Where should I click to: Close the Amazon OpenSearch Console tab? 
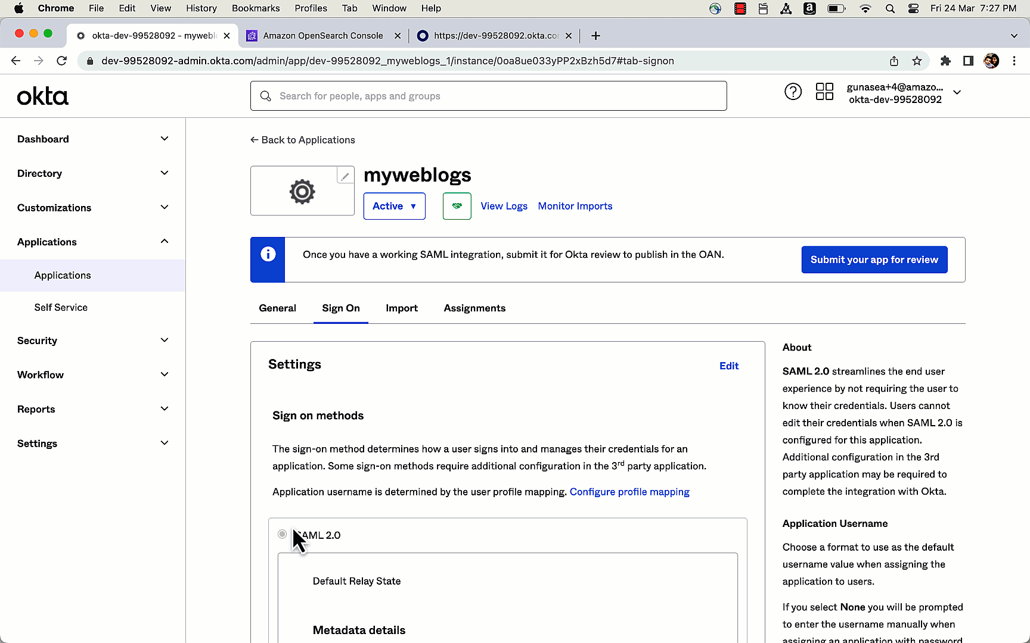[x=398, y=36]
